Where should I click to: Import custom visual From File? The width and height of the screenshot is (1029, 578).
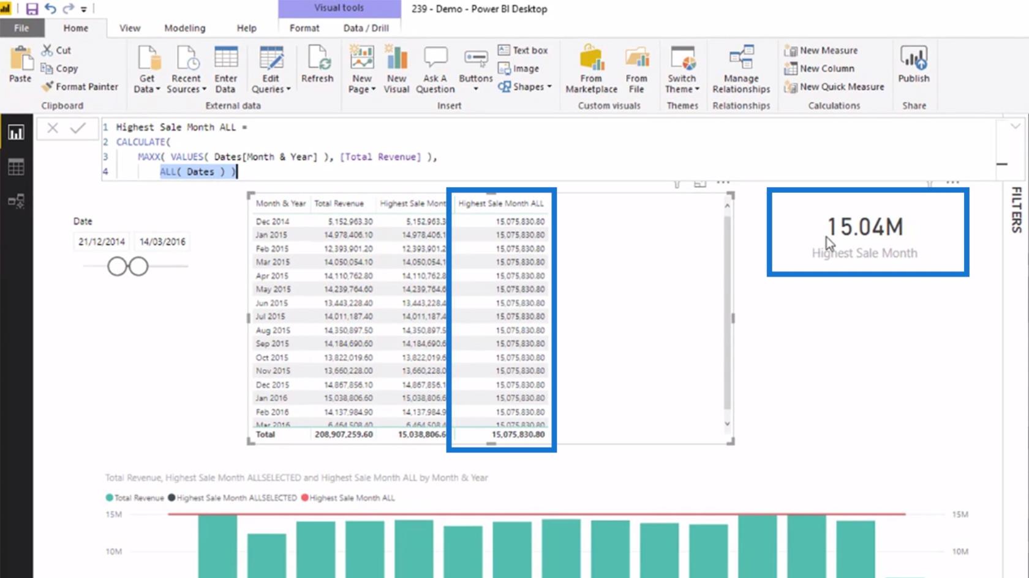pyautogui.click(x=636, y=69)
